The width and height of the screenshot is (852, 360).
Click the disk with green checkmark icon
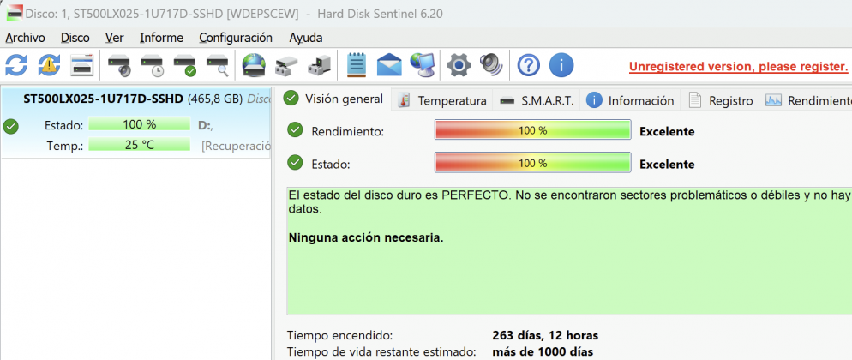[x=184, y=65]
